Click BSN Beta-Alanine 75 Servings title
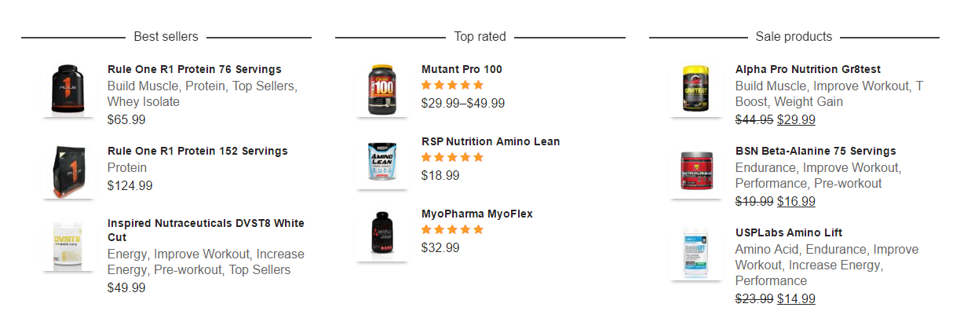 815,151
